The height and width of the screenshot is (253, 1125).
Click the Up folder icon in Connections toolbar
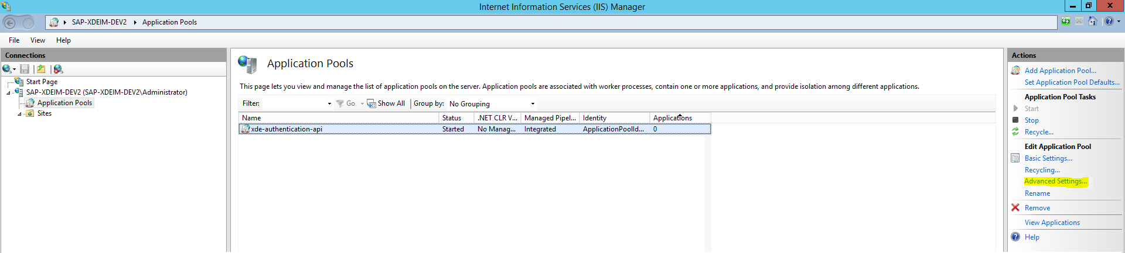[41, 69]
